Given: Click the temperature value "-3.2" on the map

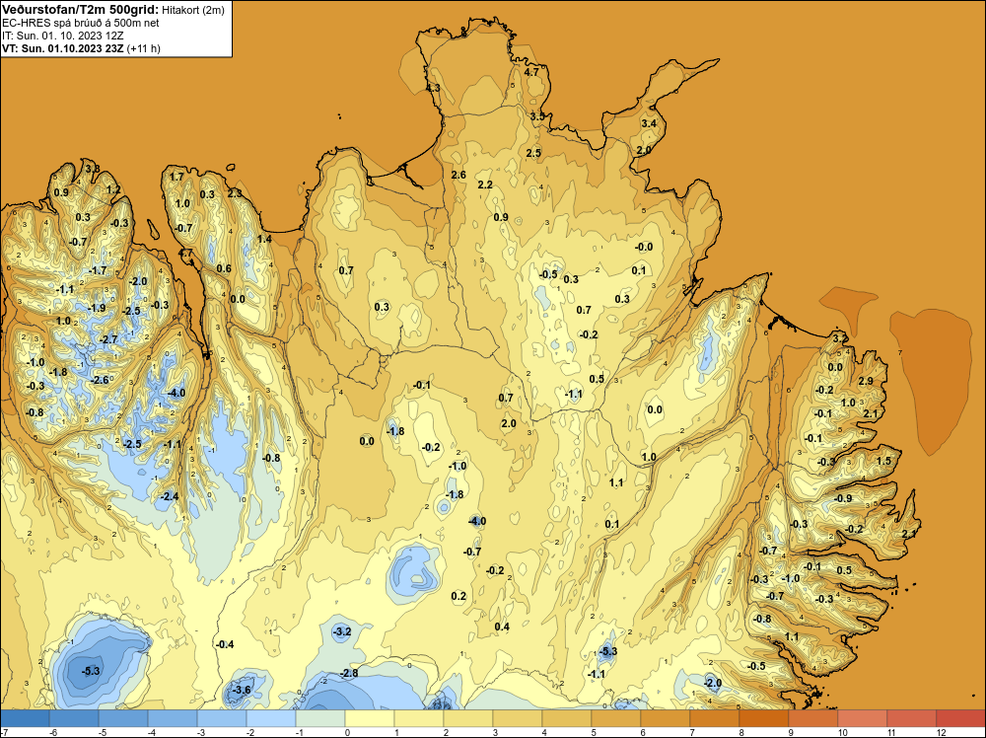Looking at the screenshot, I should point(341,631).
